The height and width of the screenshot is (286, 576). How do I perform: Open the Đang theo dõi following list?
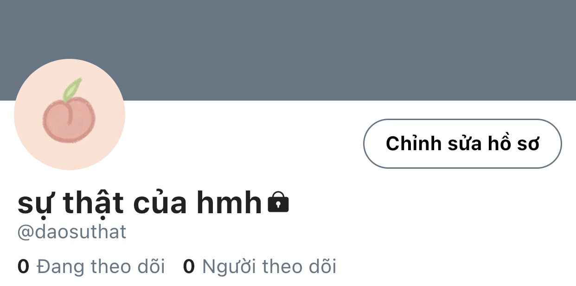(91, 267)
